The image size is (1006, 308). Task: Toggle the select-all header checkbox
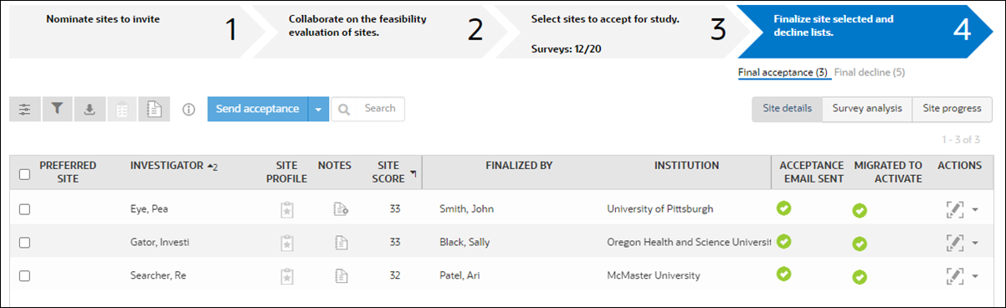click(x=24, y=174)
